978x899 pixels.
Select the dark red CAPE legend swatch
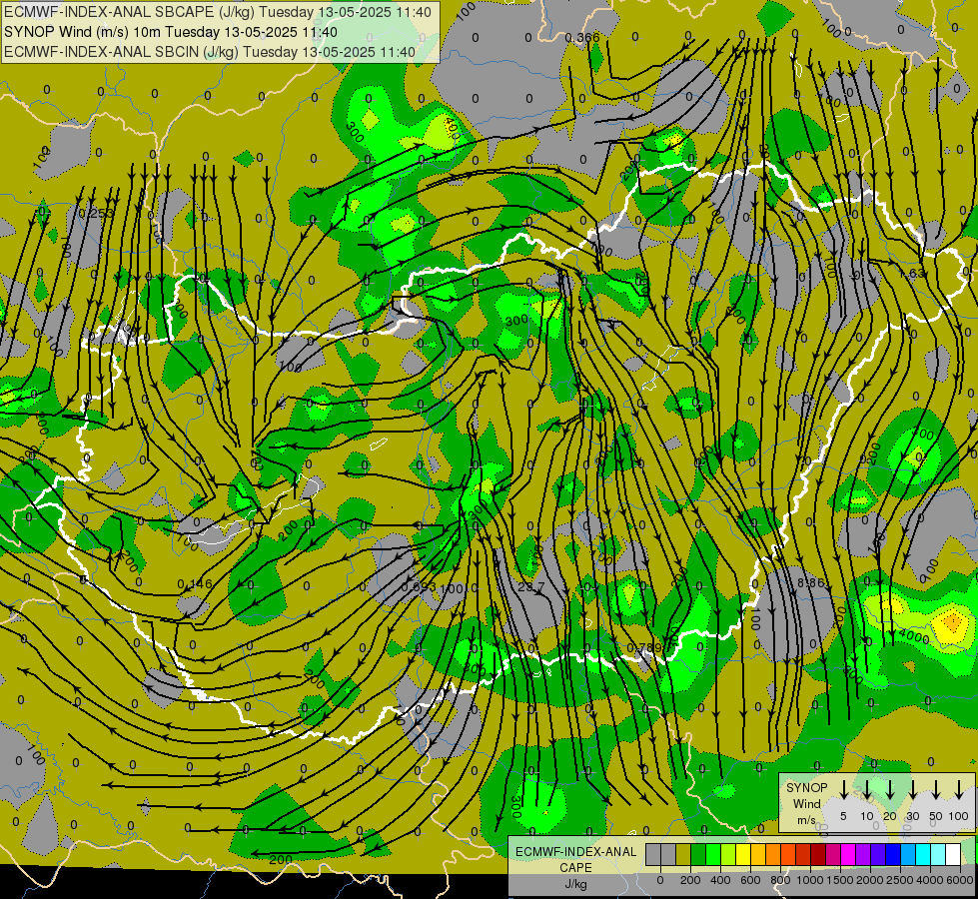pos(819,854)
